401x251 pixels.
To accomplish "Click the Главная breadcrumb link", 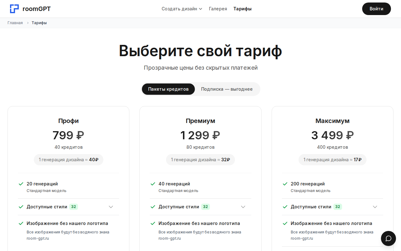I will click(15, 23).
